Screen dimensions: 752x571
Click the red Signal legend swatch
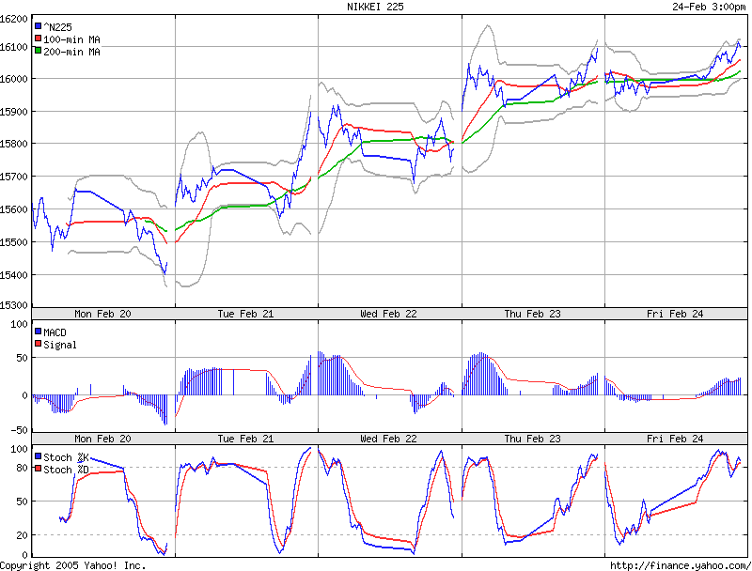(x=38, y=344)
